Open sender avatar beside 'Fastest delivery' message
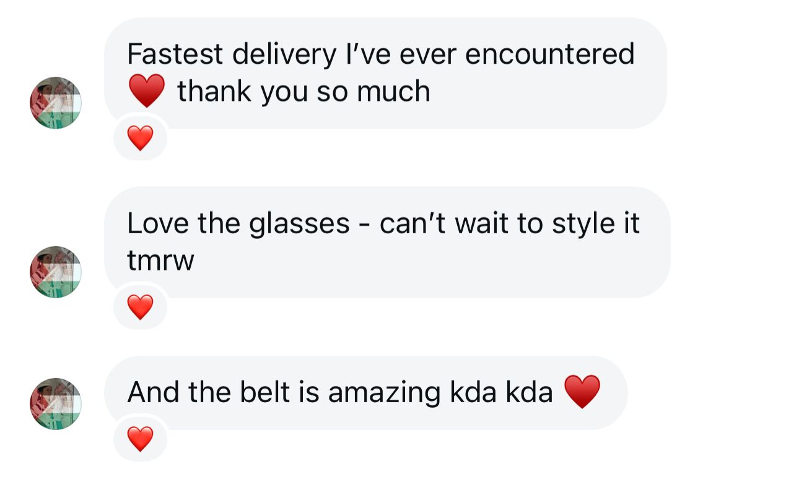The height and width of the screenshot is (482, 799). (x=56, y=103)
